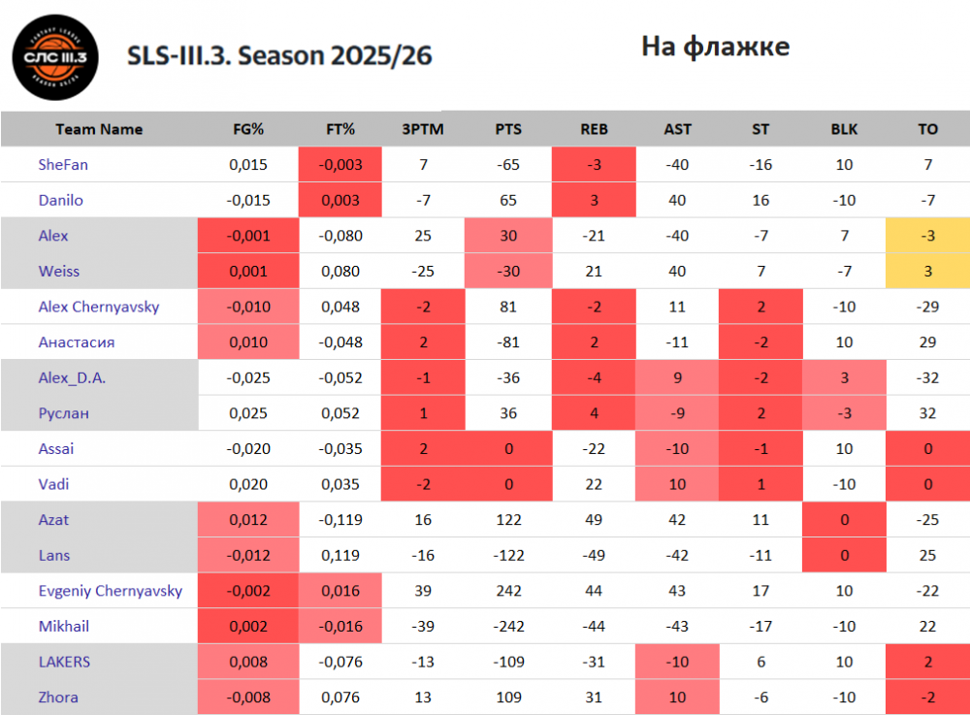
Task: Click the TO column header
Action: pos(927,129)
